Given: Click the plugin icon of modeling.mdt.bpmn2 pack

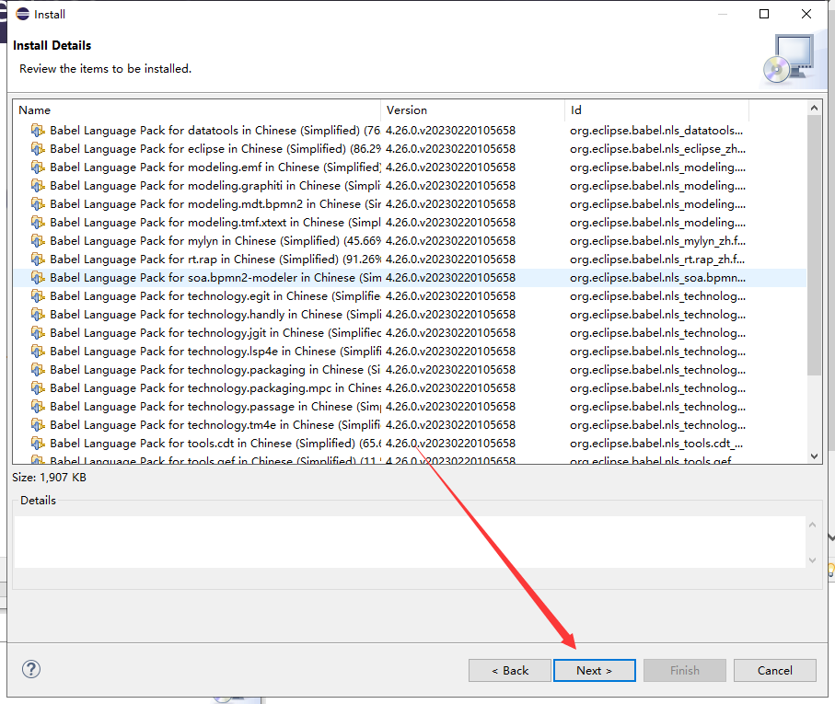Looking at the screenshot, I should pos(38,203).
